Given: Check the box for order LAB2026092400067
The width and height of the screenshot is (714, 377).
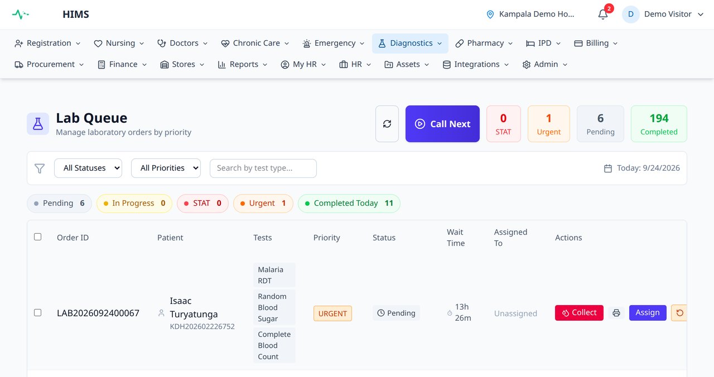Looking at the screenshot, I should [x=38, y=312].
